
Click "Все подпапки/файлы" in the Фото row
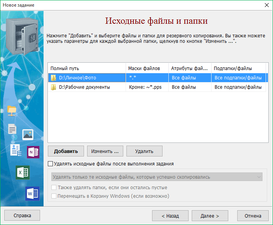[x=238, y=78]
